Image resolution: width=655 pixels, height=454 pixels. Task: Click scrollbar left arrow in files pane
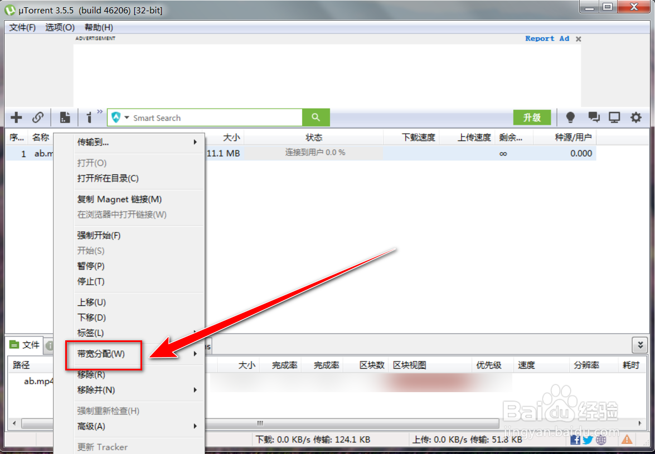click(x=14, y=423)
